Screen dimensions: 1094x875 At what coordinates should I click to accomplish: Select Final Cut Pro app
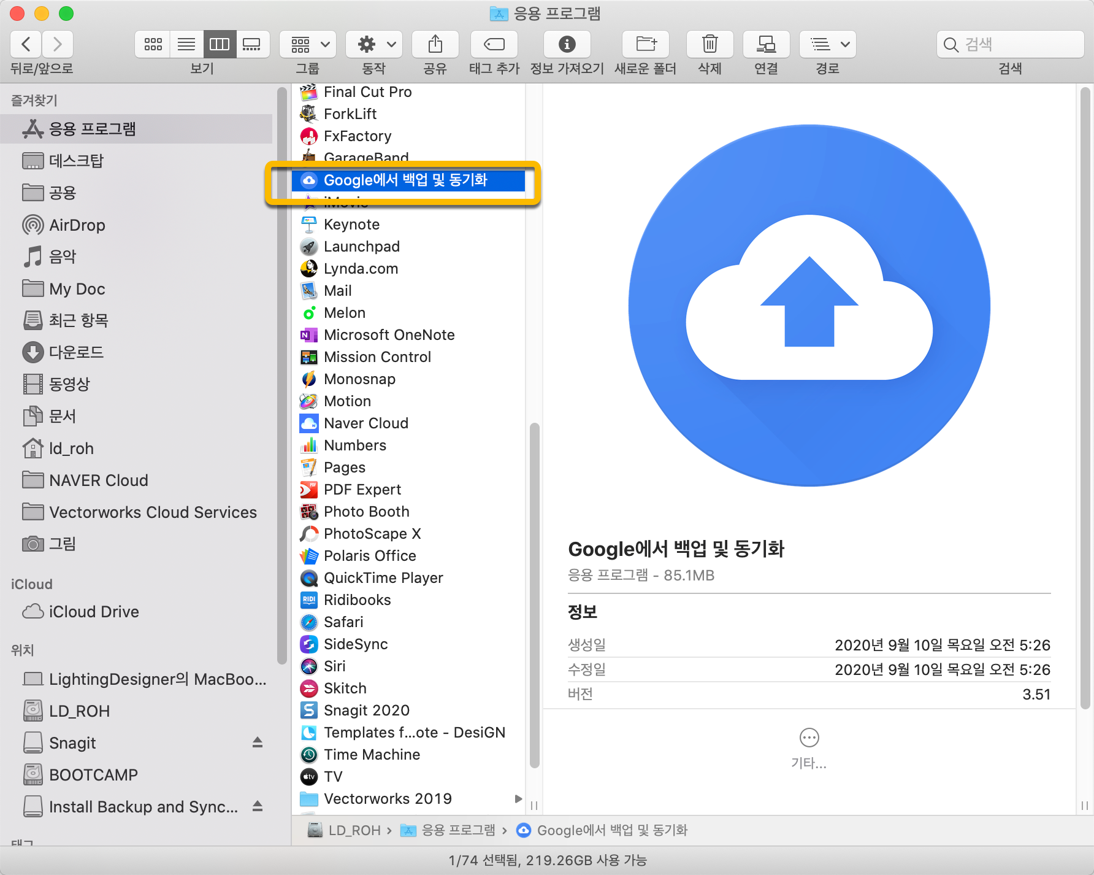click(x=408, y=92)
